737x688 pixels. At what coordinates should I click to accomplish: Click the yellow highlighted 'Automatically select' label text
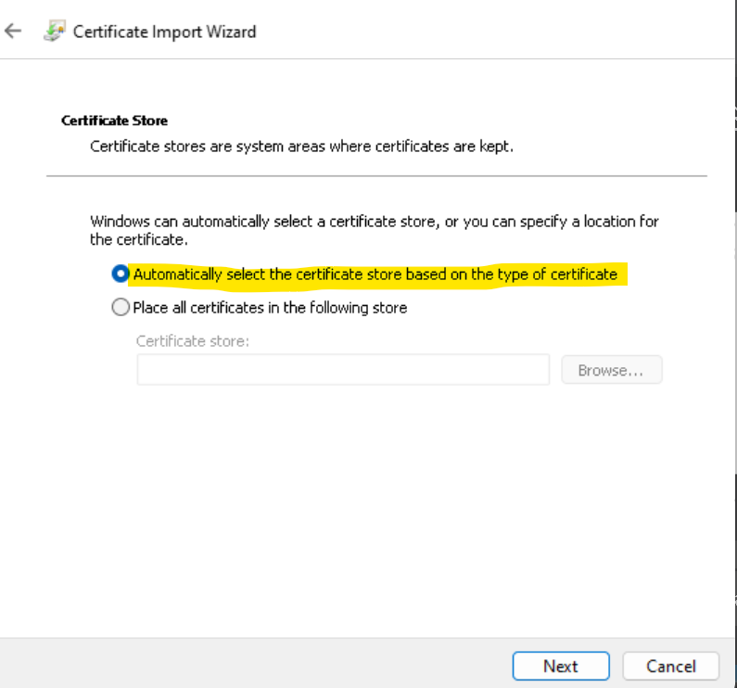(375, 274)
